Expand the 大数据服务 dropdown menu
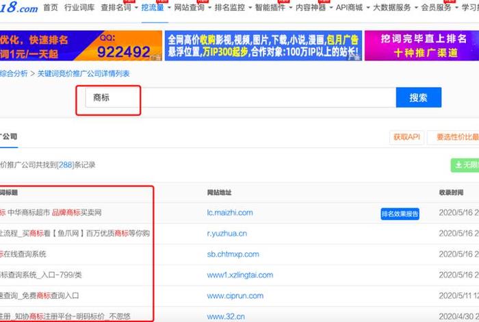The width and height of the screenshot is (479, 322). pos(396,8)
